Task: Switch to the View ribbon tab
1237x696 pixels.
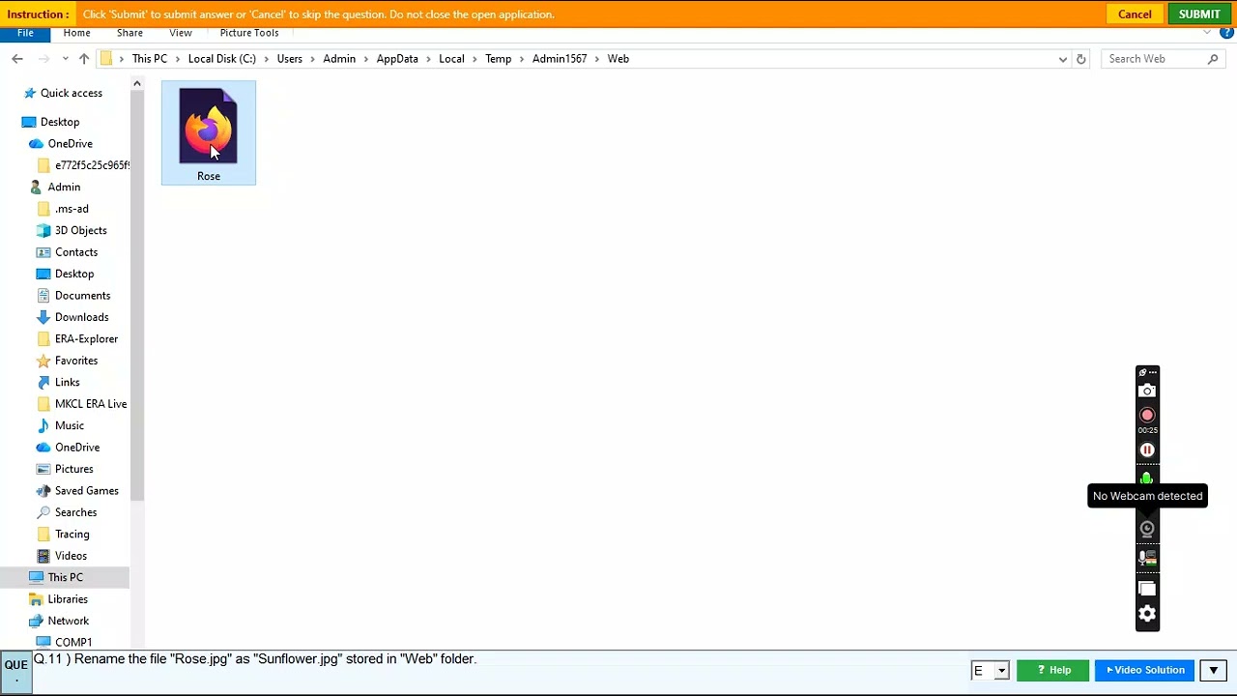Action: point(181,33)
